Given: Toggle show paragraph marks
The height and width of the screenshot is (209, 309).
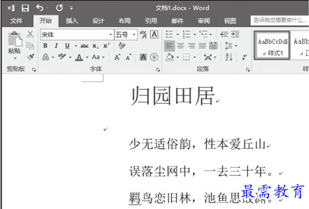Looking at the screenshot, I should pyautogui.click(x=244, y=57).
